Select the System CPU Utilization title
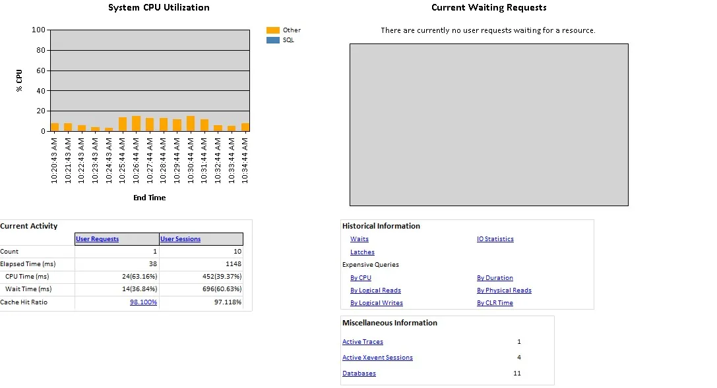This screenshot has width=717, height=388. 159,7
